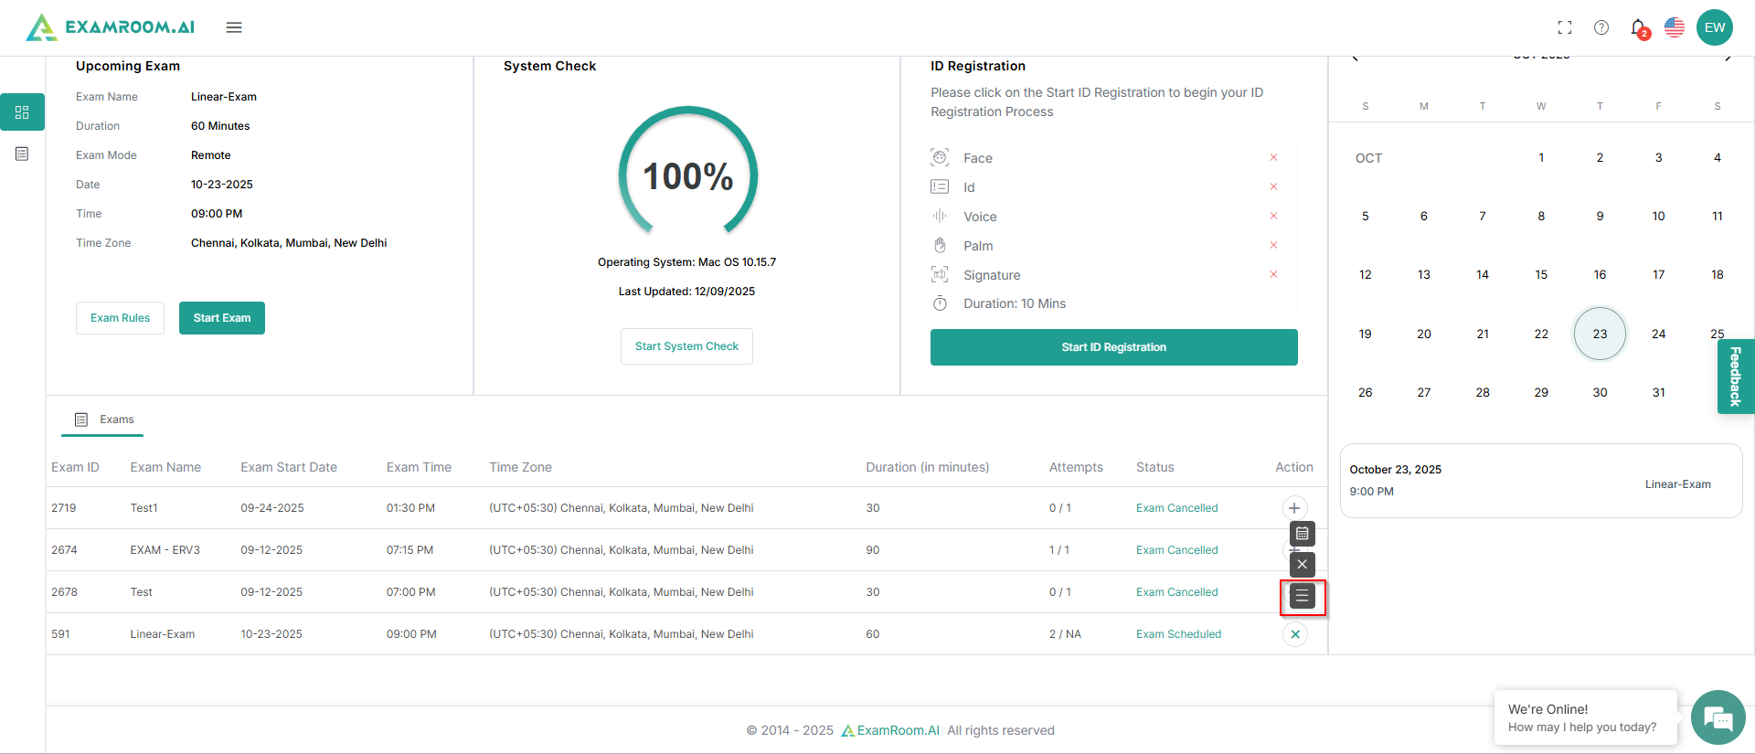Toggle the hamburger sidebar menu

(x=234, y=27)
